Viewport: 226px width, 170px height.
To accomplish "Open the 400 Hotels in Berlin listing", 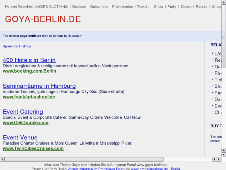I will coord(29,60).
